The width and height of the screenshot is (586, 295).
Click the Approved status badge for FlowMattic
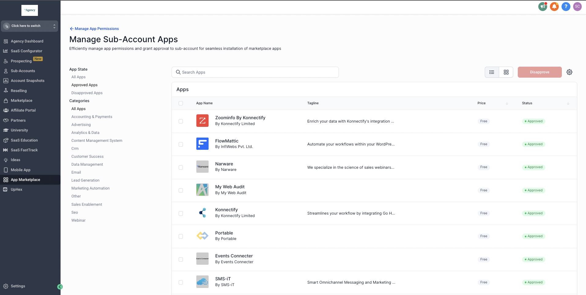[x=533, y=144]
